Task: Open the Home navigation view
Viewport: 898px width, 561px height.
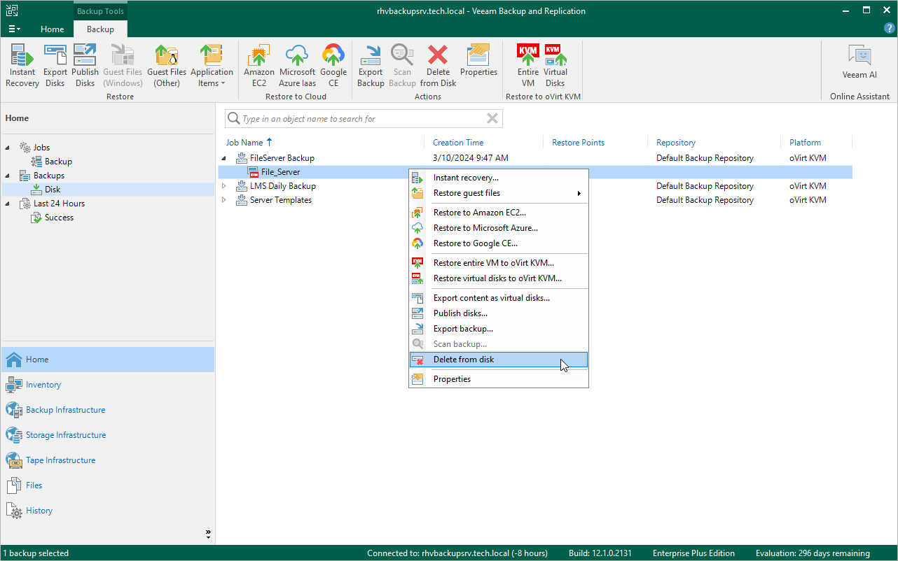Action: click(108, 360)
